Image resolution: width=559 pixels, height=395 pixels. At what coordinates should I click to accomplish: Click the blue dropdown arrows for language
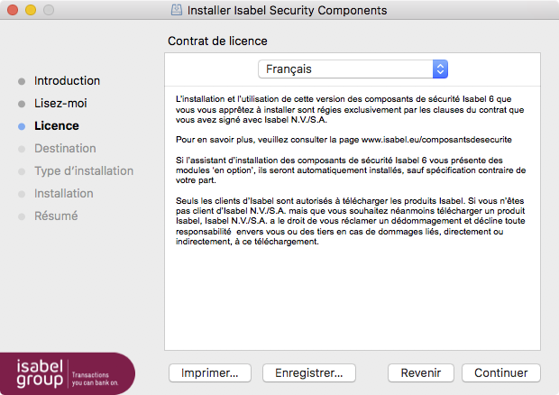[440, 69]
